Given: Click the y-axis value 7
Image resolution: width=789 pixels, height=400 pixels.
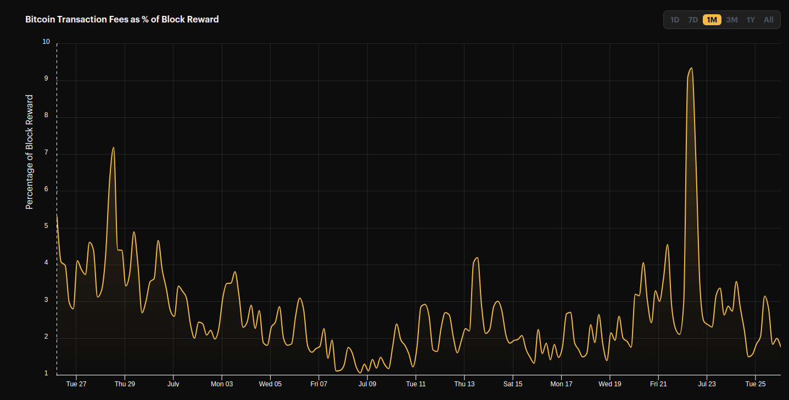Looking at the screenshot, I should (x=47, y=152).
